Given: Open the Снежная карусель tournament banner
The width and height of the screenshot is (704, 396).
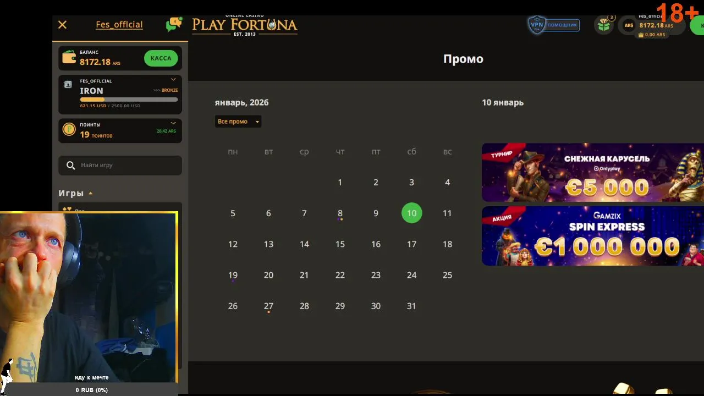Looking at the screenshot, I should [x=593, y=173].
